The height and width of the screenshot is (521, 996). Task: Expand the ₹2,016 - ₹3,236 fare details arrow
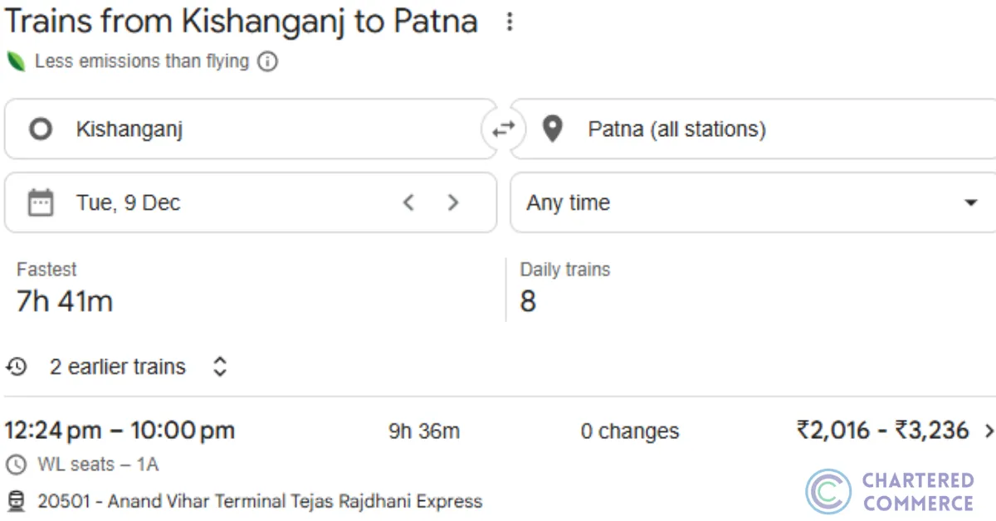coord(989,431)
